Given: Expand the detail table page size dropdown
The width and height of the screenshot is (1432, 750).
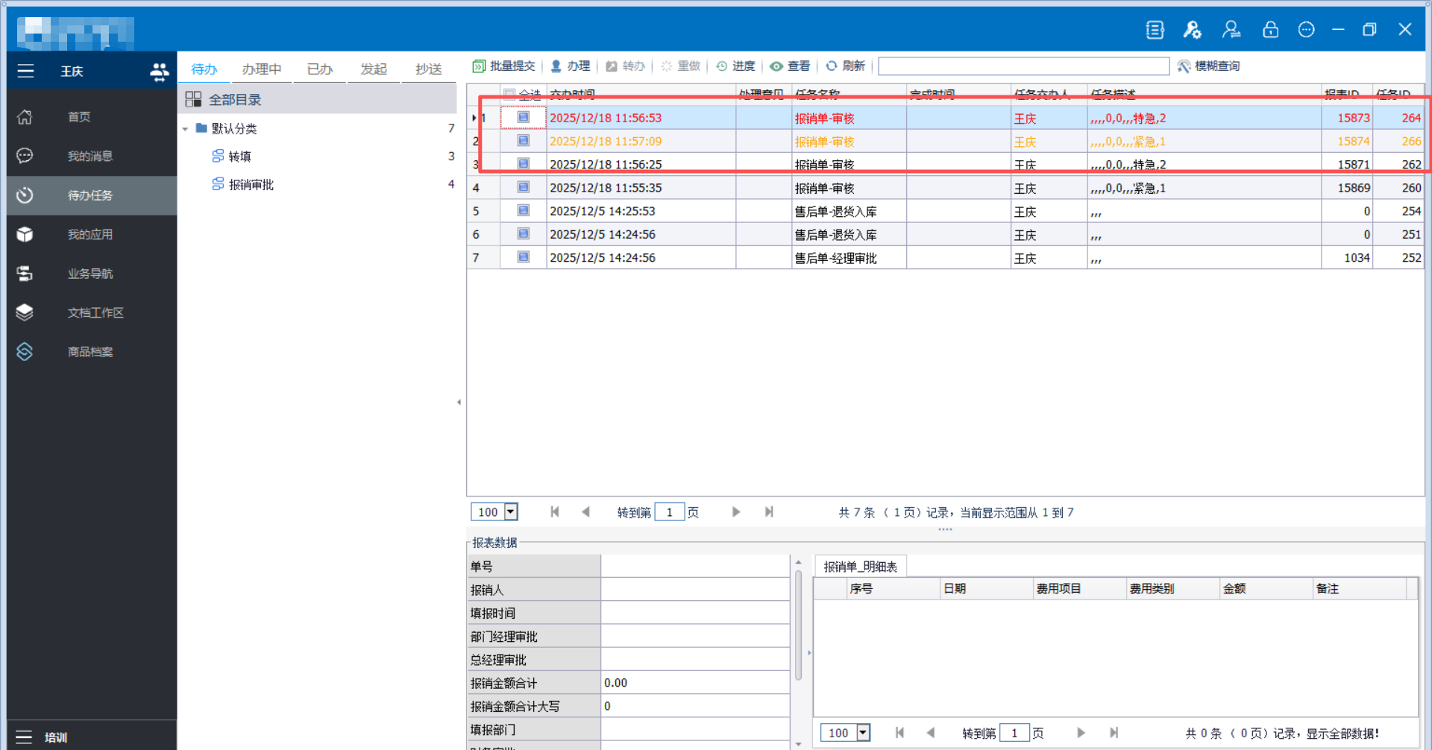Looking at the screenshot, I should [863, 733].
